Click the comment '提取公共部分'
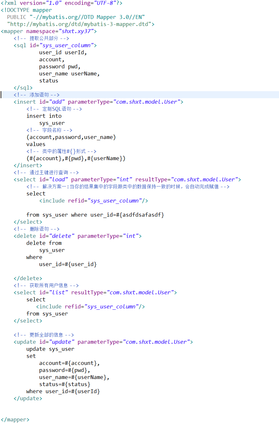The height and width of the screenshot is (423, 279). click(x=41, y=39)
